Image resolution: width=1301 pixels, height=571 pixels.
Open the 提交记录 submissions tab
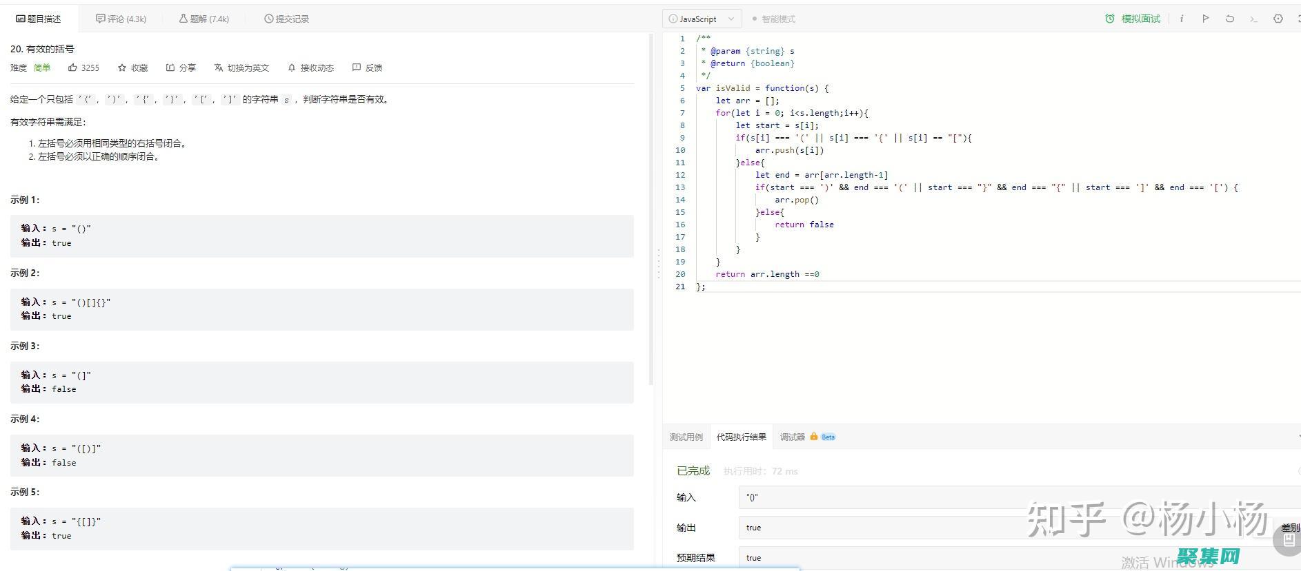(286, 19)
